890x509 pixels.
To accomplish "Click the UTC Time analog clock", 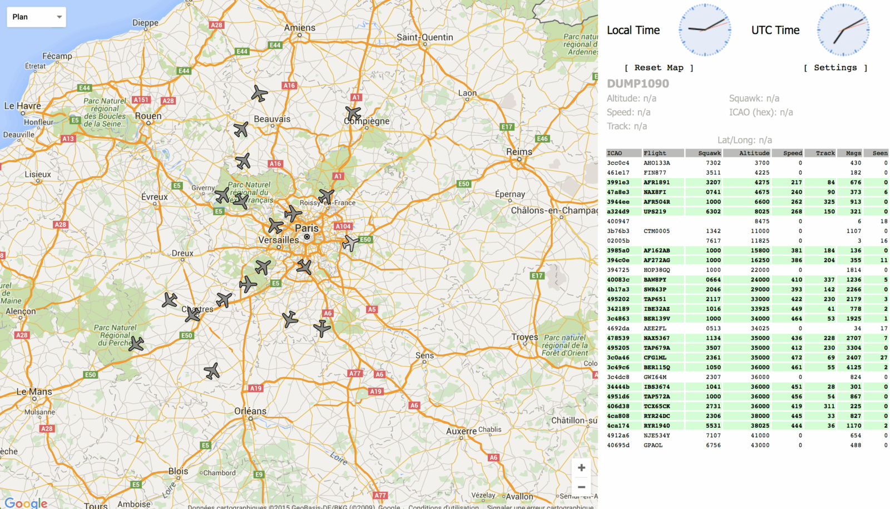I will (843, 29).
